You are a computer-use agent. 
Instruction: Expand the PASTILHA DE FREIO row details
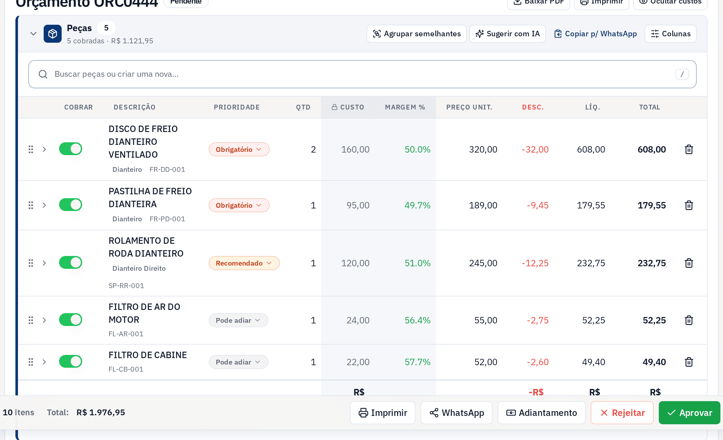[44, 205]
